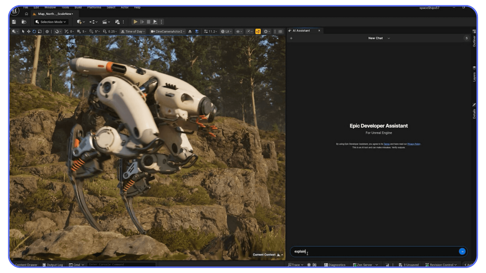Screen dimensions: 486x273
Task: Click the S user avatar in assistant
Action: pyautogui.click(x=467, y=38)
